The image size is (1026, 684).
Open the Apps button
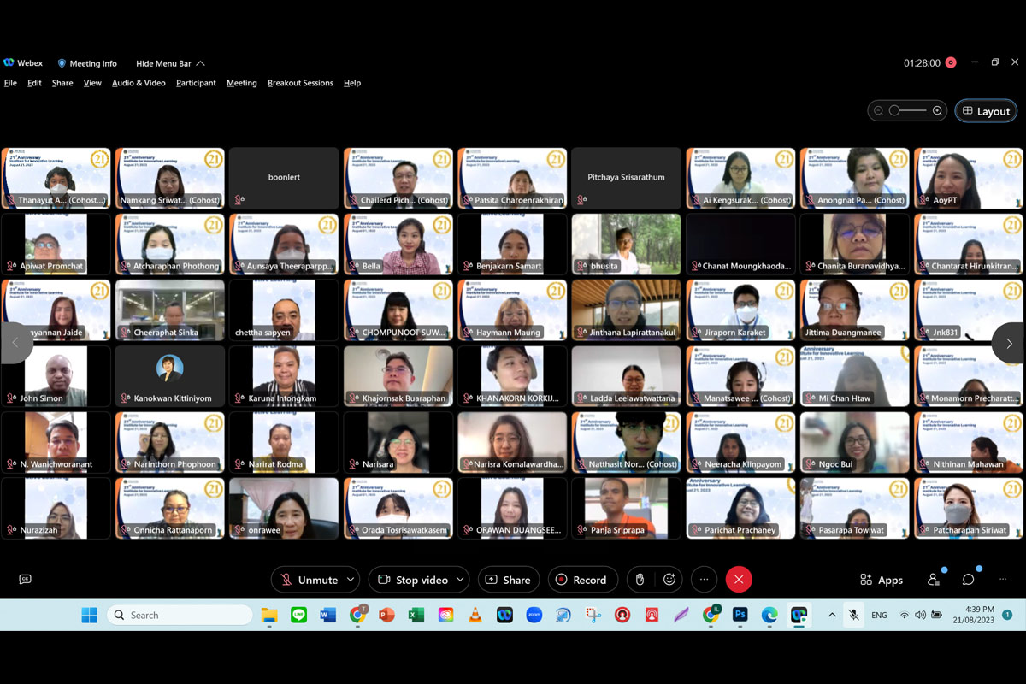[x=881, y=580]
